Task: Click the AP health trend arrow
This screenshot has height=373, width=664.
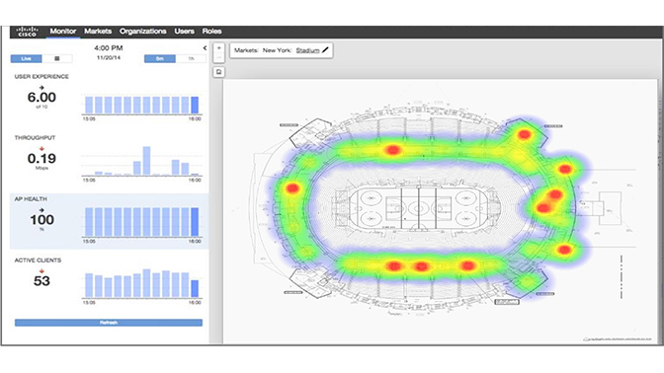Action: pyautogui.click(x=41, y=210)
